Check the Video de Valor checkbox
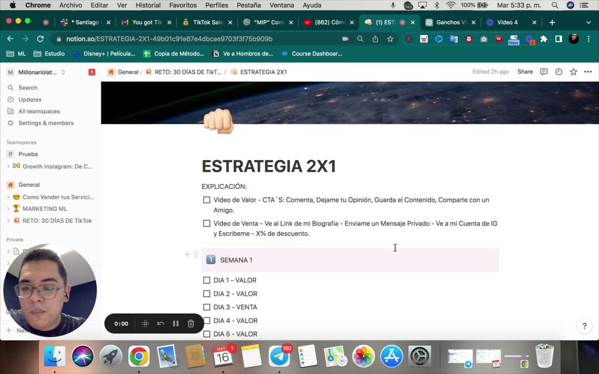 click(x=206, y=200)
